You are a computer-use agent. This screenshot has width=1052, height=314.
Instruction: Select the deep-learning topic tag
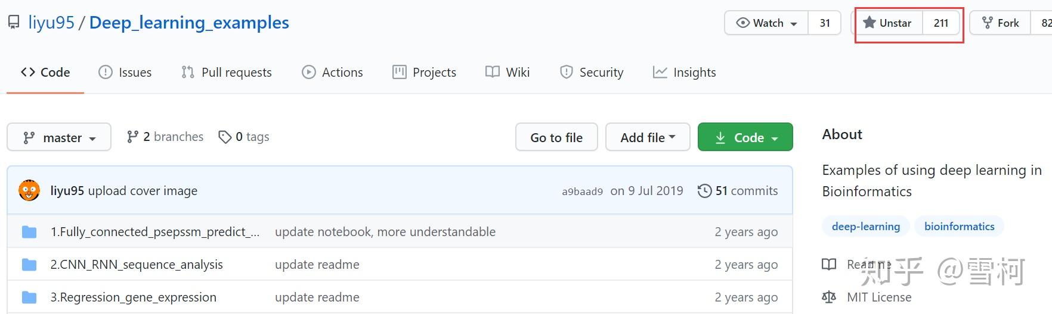(866, 227)
